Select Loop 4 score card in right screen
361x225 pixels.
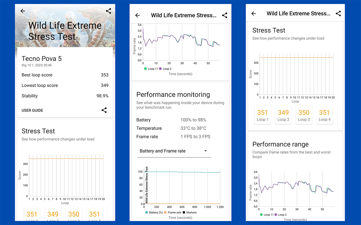325,115
